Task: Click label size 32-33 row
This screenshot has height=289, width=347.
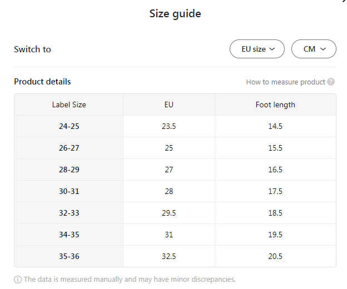Action: point(69,213)
